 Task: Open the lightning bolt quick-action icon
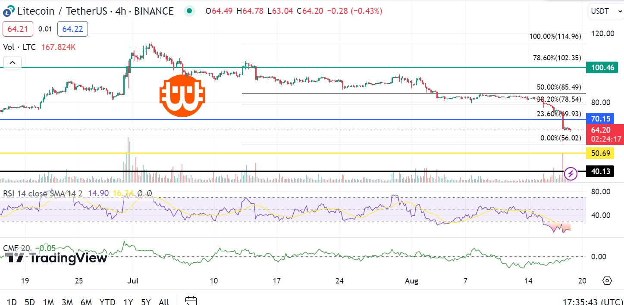click(571, 174)
